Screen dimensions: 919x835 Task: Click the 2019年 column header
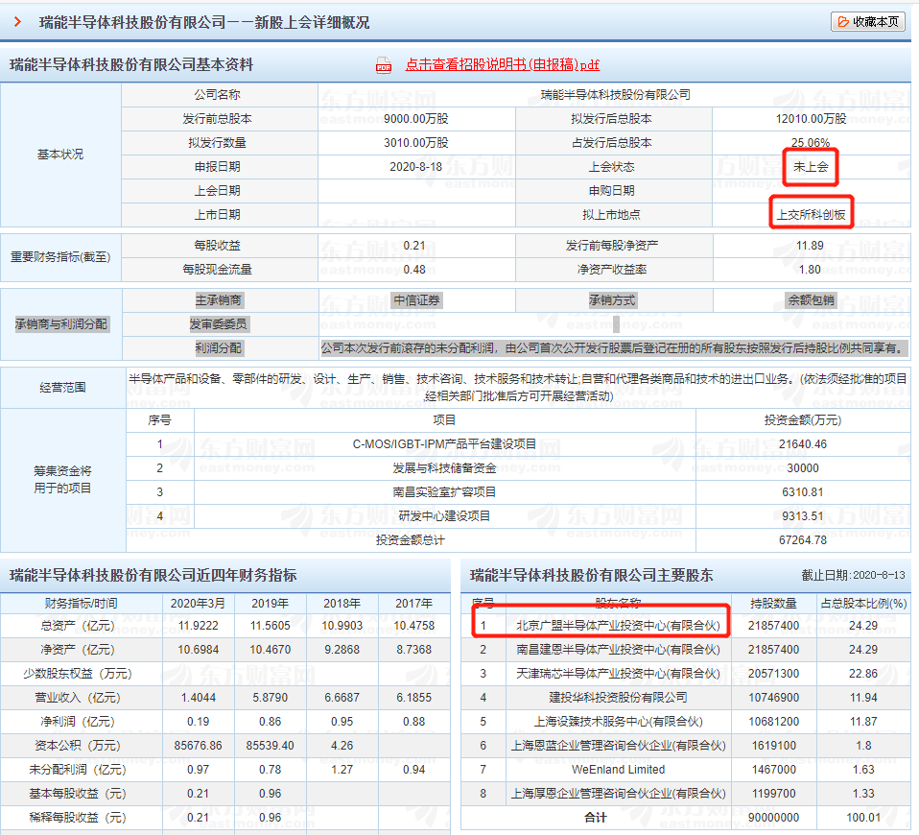pyautogui.click(x=271, y=604)
